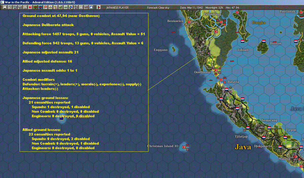Click the red plane on blue icon
This screenshot has height=178, width=304.
point(40,7)
